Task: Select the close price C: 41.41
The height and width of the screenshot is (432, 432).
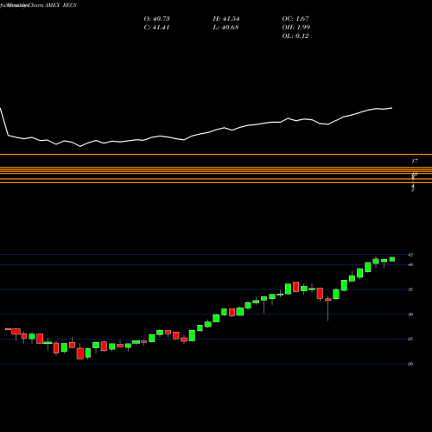Action: click(156, 28)
